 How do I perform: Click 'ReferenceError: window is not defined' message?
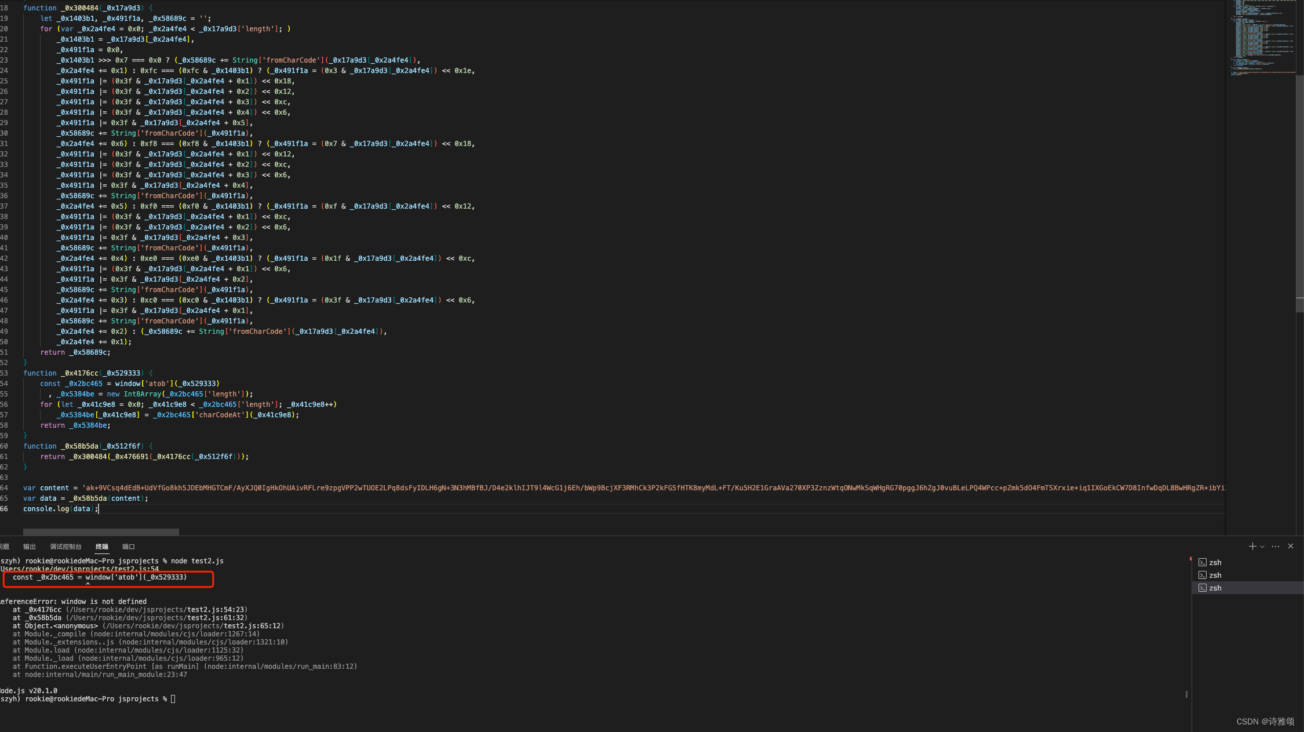(73, 602)
